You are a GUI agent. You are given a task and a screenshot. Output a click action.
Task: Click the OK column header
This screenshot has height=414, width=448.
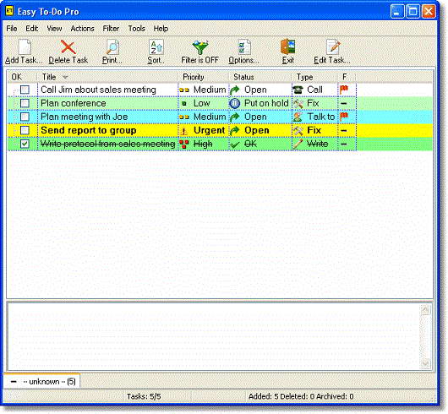(22, 77)
